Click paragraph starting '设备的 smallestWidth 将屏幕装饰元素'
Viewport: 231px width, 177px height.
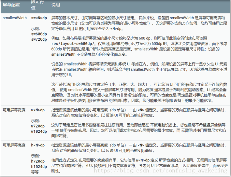pos(139,69)
